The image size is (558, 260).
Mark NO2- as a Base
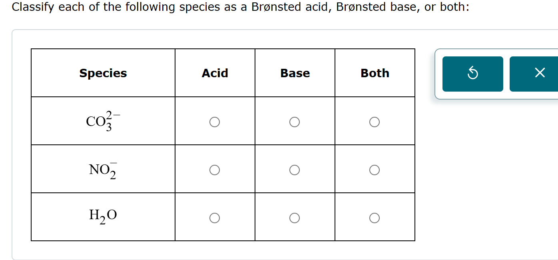click(x=295, y=170)
